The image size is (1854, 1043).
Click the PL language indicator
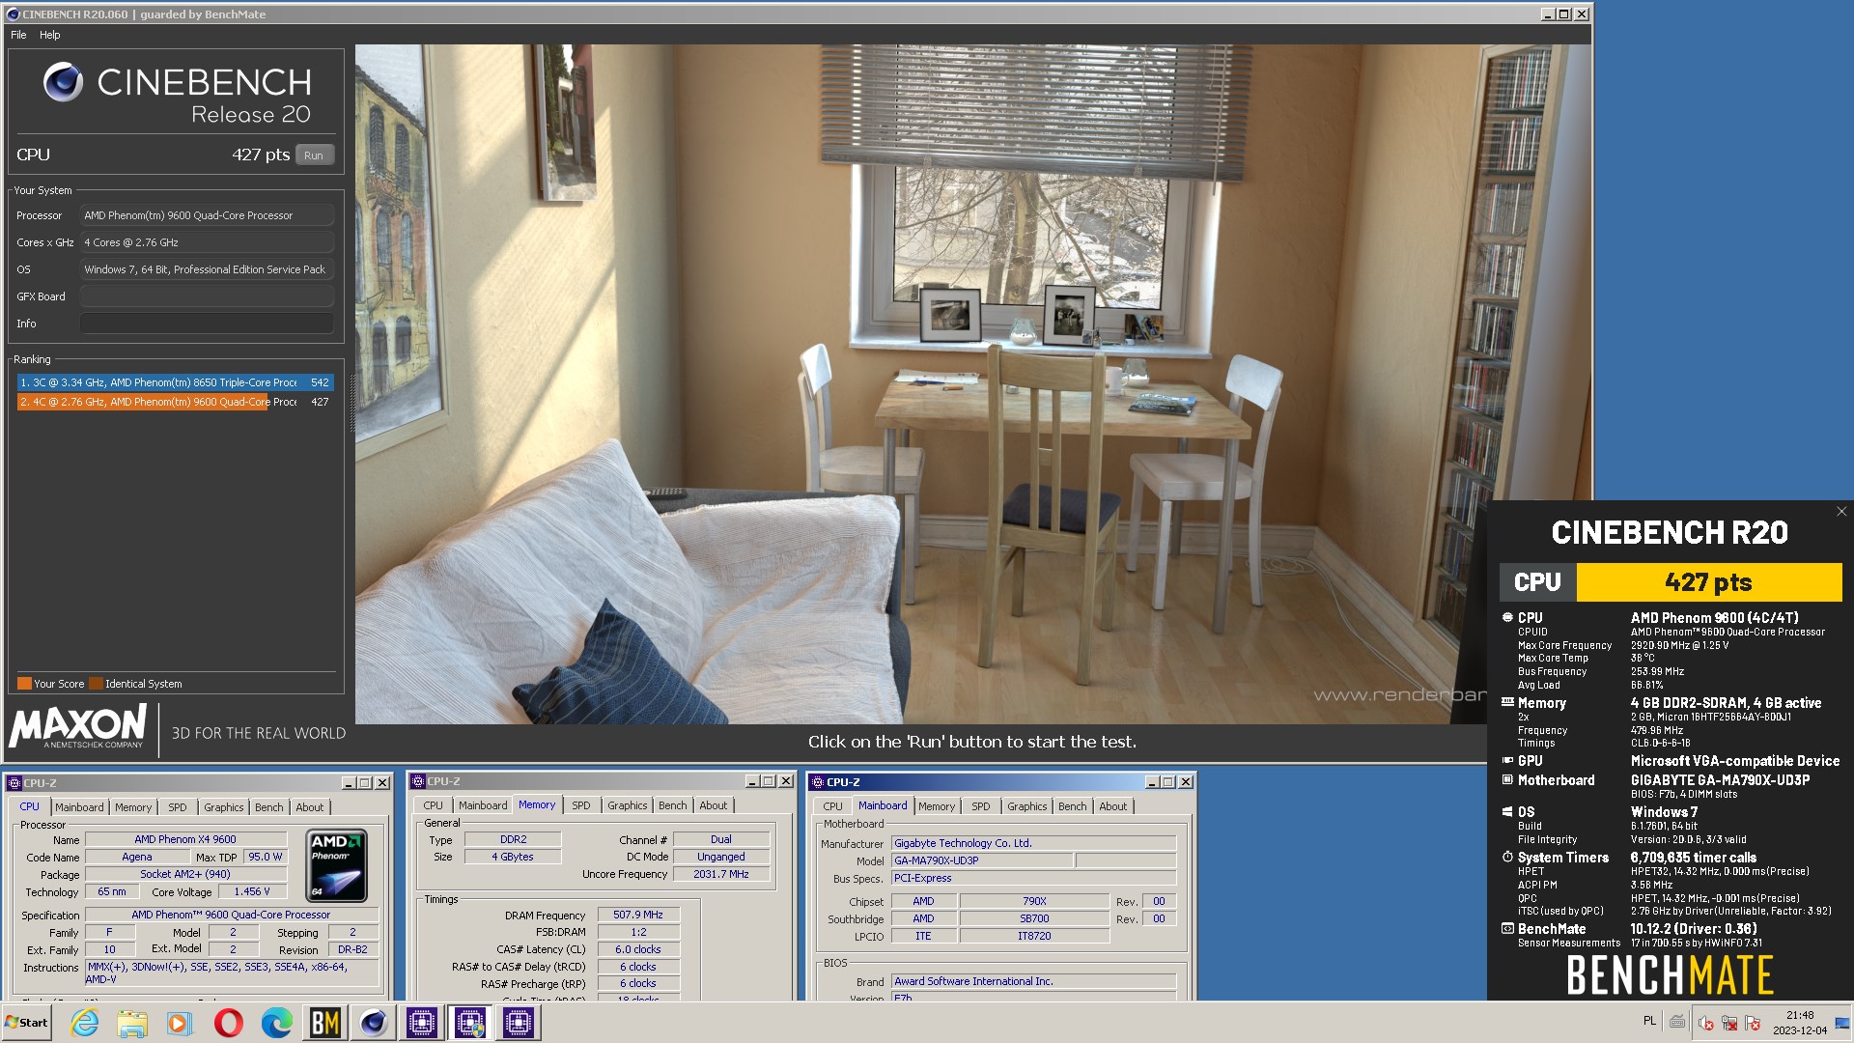1649,1021
